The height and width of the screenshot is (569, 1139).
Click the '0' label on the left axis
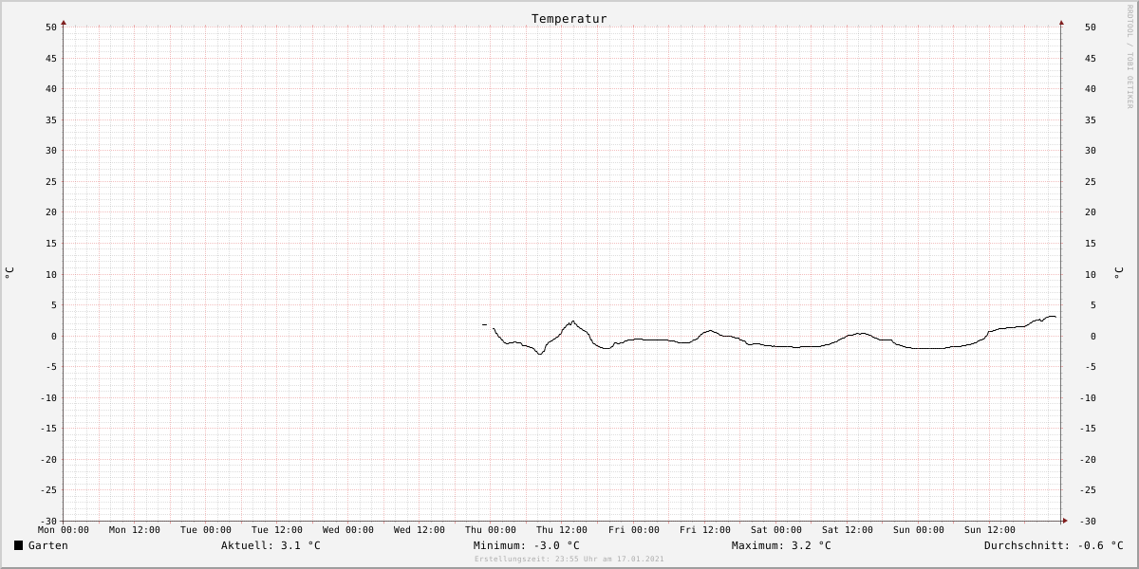pos(54,336)
